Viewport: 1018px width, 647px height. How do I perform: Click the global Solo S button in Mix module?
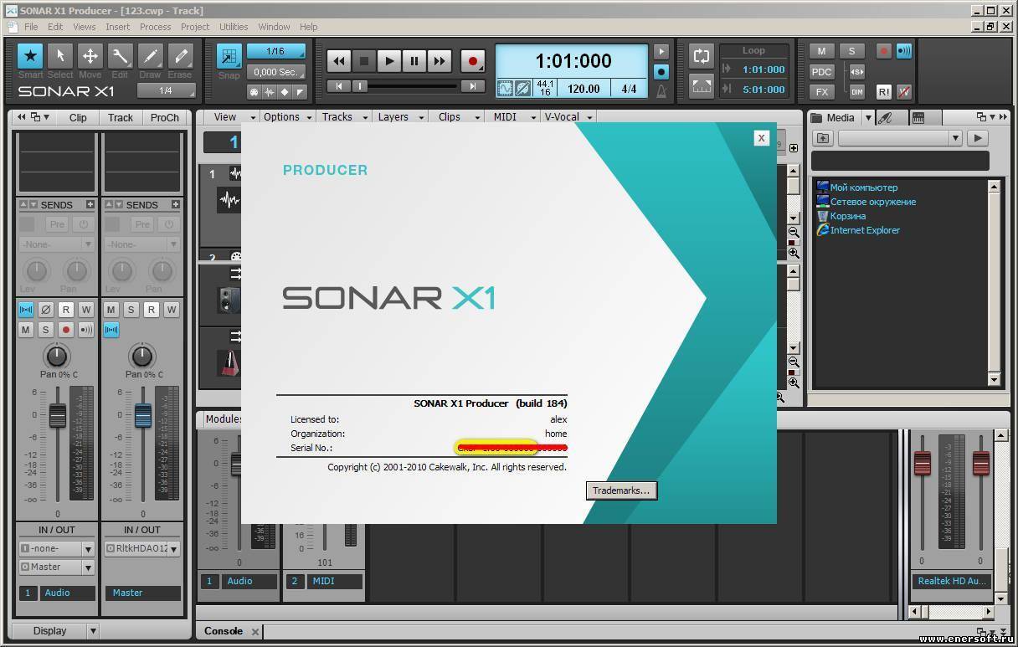[x=852, y=51]
